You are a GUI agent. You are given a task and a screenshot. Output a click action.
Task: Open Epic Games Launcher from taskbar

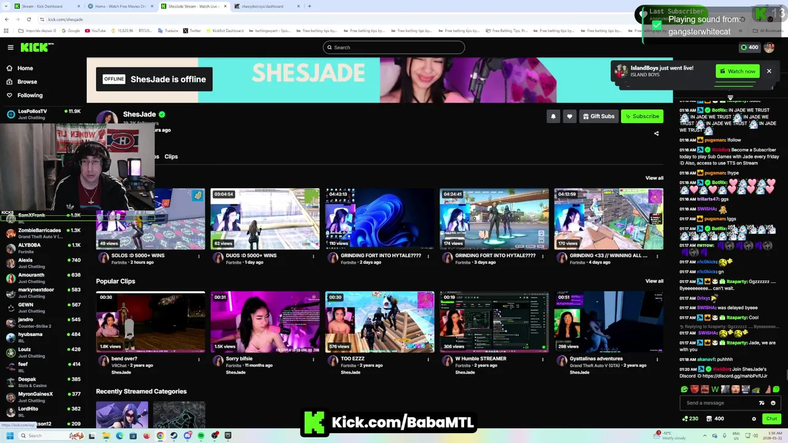coord(228,436)
